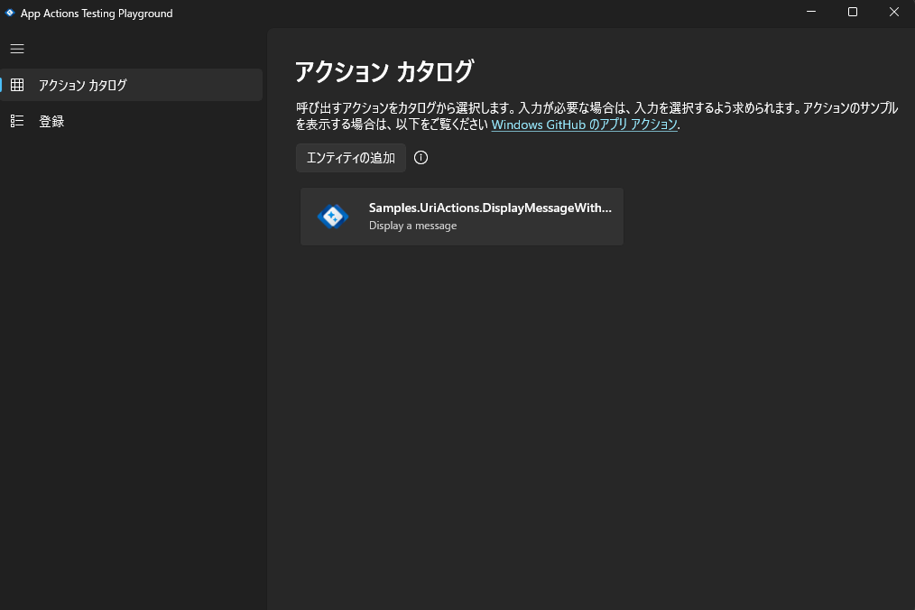915x610 pixels.
Task: Open the hamburger navigation menu
Action: (16, 49)
